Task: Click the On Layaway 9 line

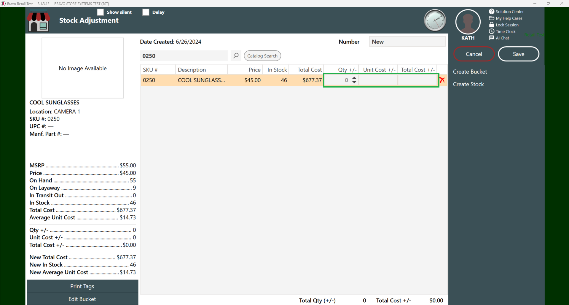Action: (82, 188)
